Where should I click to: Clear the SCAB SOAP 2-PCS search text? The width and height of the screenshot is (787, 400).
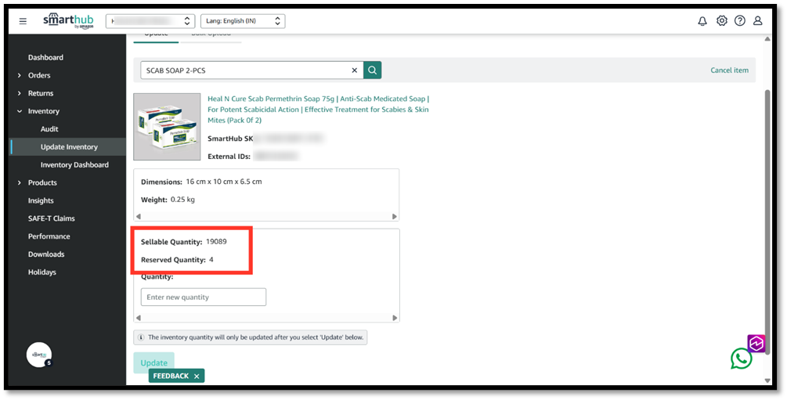pos(355,70)
